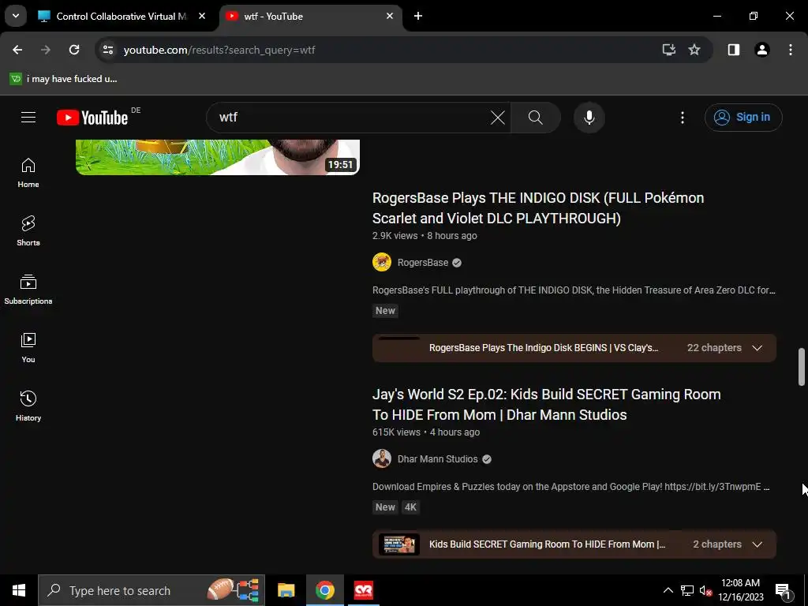808x606 pixels.
Task: Open the Dhar Mann Studios channel avatar
Action: pos(382,458)
